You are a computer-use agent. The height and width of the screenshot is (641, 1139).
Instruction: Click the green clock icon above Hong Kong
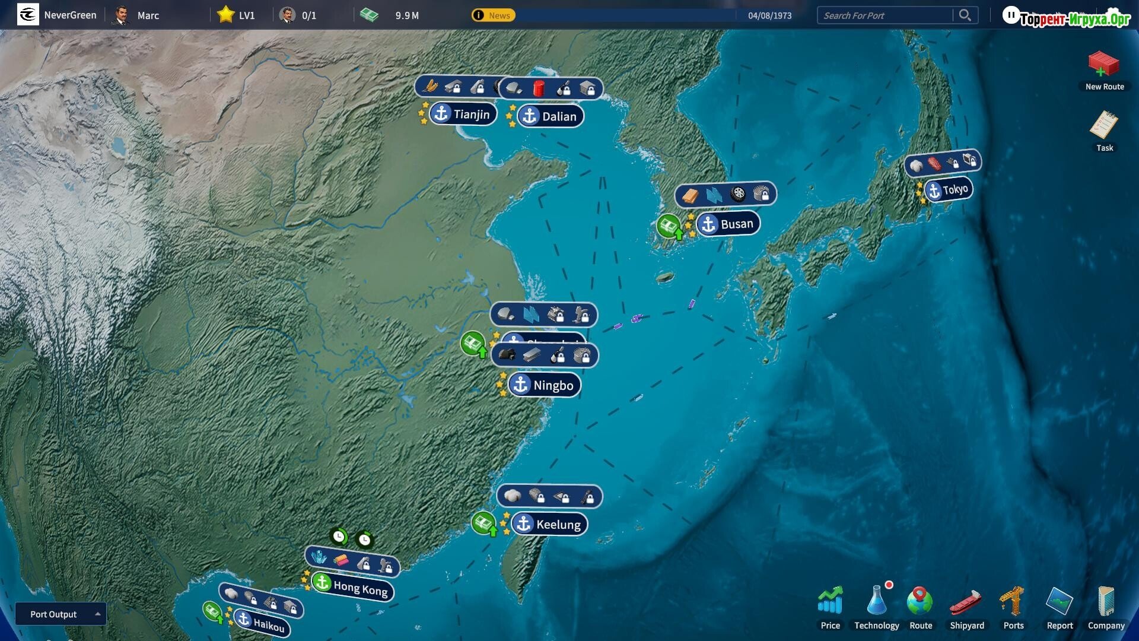pyautogui.click(x=339, y=537)
